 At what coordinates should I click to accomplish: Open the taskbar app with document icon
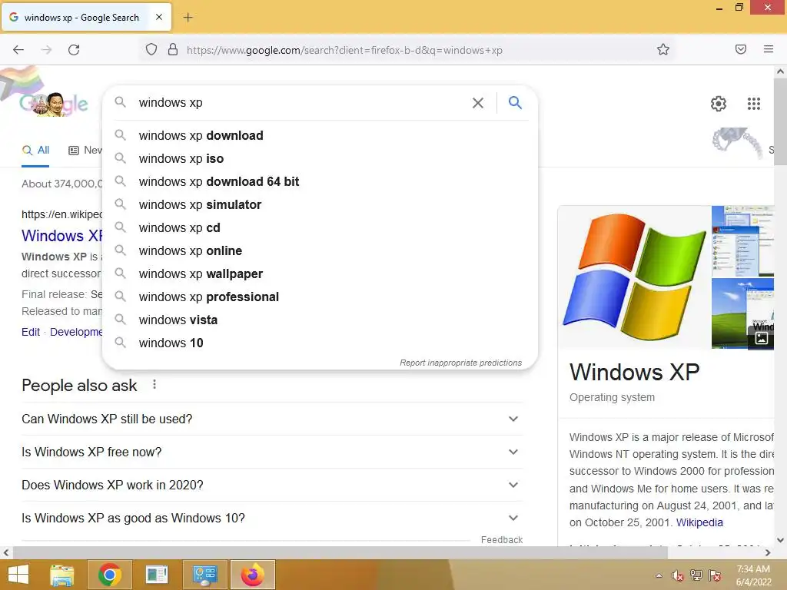pos(157,575)
